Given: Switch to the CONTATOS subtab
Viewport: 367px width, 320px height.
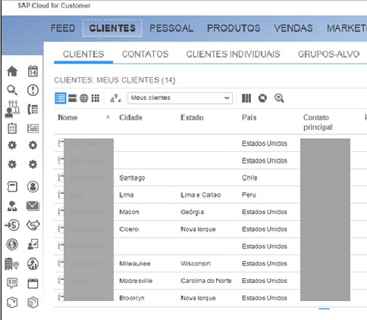Looking at the screenshot, I should coord(145,54).
